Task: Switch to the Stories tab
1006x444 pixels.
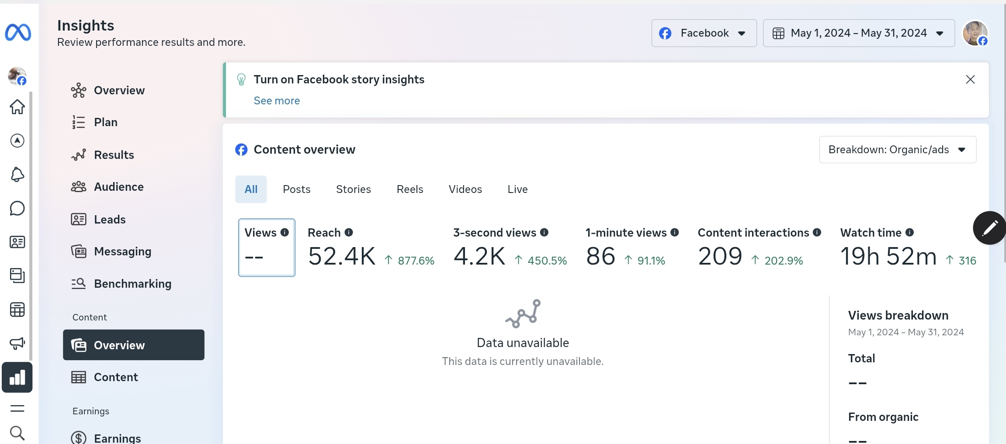Action: click(x=353, y=189)
